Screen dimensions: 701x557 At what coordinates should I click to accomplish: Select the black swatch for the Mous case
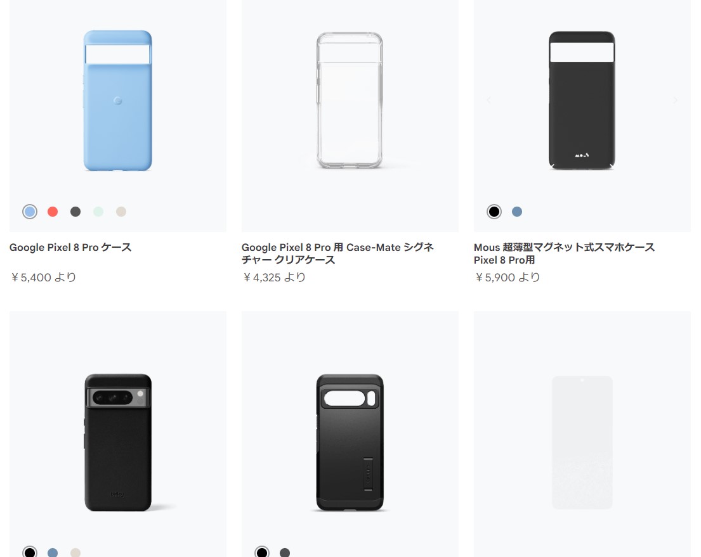(x=494, y=212)
